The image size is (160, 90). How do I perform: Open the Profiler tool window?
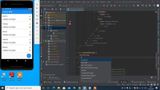coord(57,82)
